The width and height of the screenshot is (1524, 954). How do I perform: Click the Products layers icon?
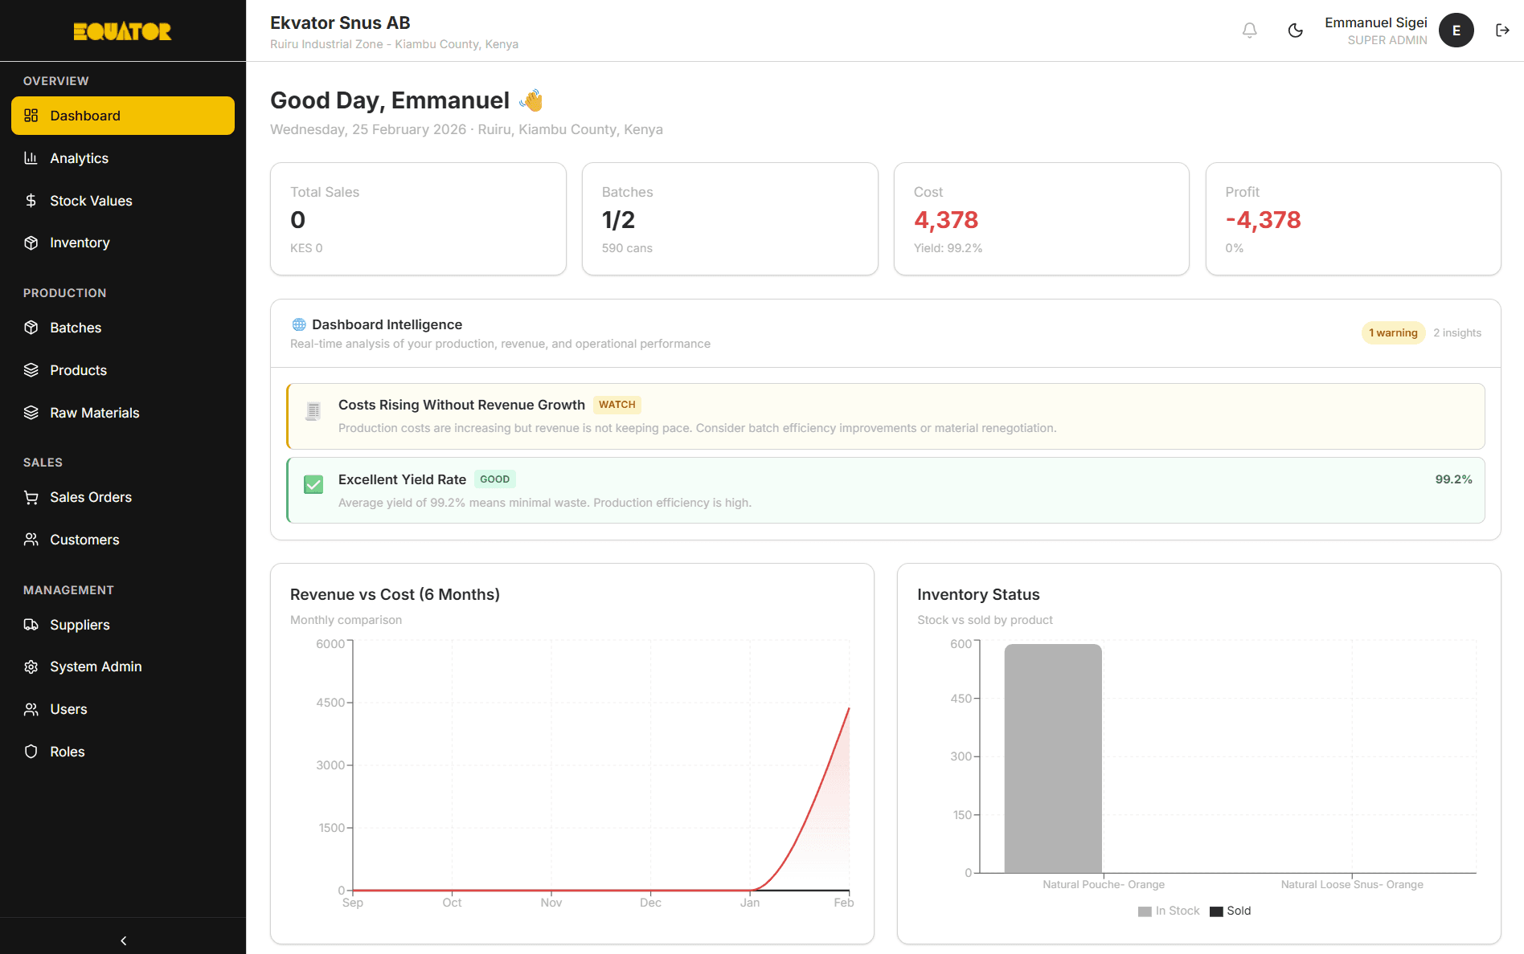[x=31, y=370]
